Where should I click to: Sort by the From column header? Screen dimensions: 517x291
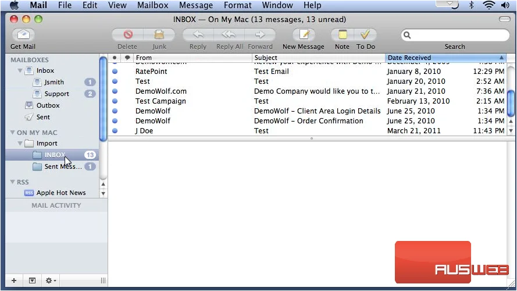[192, 58]
